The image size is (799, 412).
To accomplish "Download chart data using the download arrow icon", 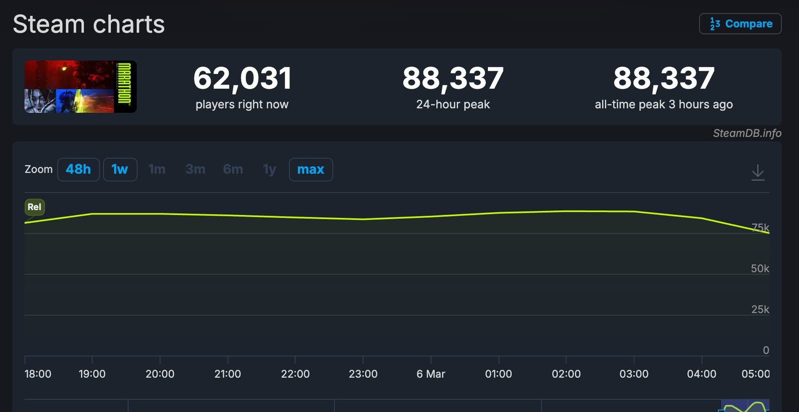I will coord(758,172).
